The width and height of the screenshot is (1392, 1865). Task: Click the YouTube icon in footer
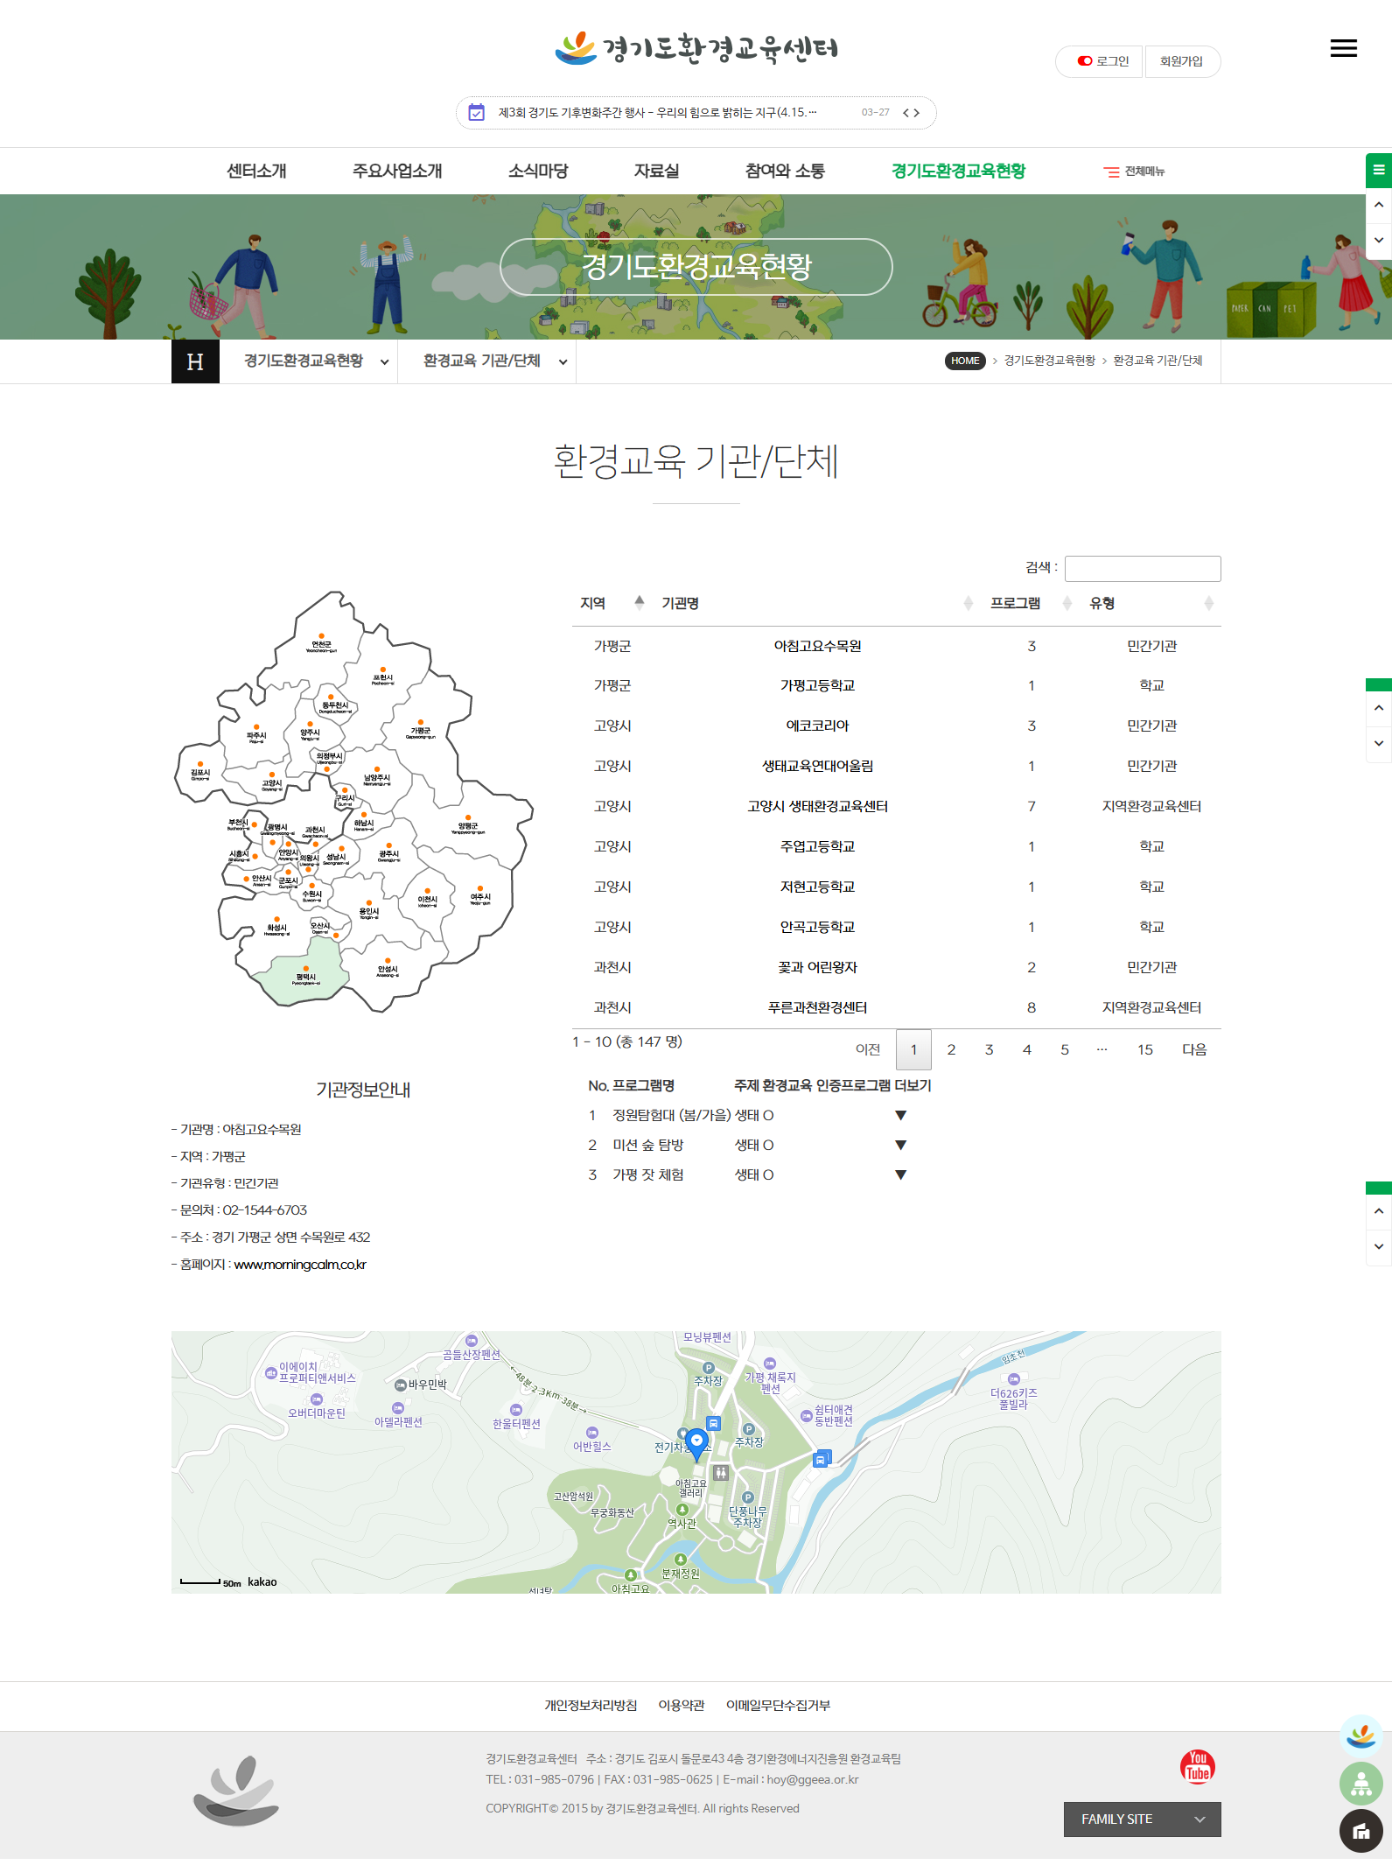[1197, 1766]
